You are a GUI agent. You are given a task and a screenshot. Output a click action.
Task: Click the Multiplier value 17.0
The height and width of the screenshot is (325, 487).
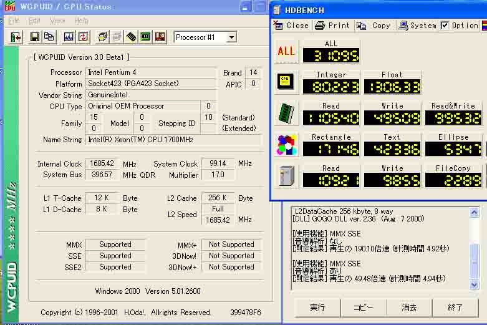218,175
